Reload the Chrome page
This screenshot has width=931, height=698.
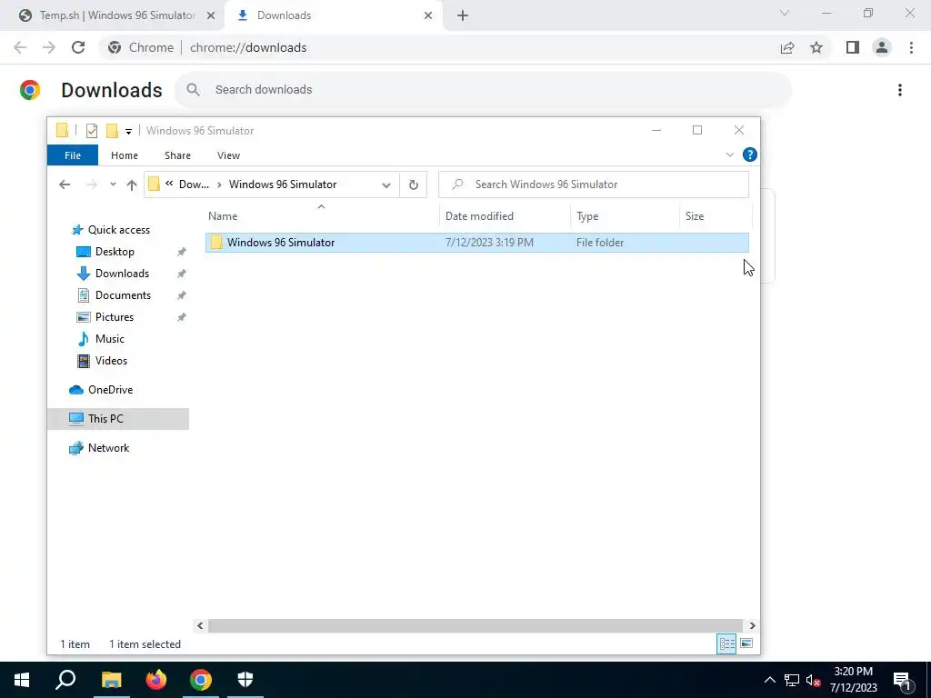78,47
